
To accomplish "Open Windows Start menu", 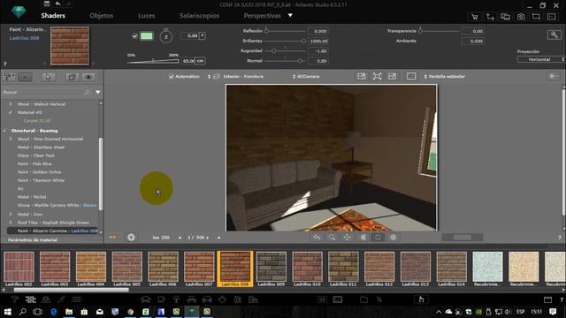I will coord(7,312).
